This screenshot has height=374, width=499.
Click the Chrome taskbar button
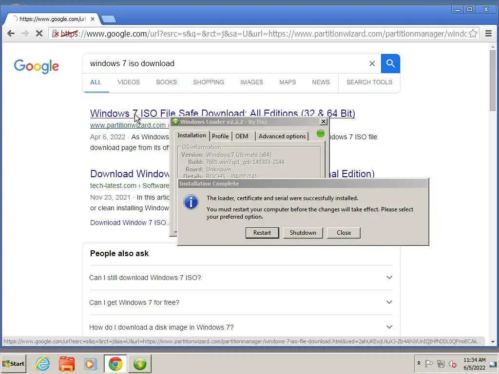pos(115,364)
